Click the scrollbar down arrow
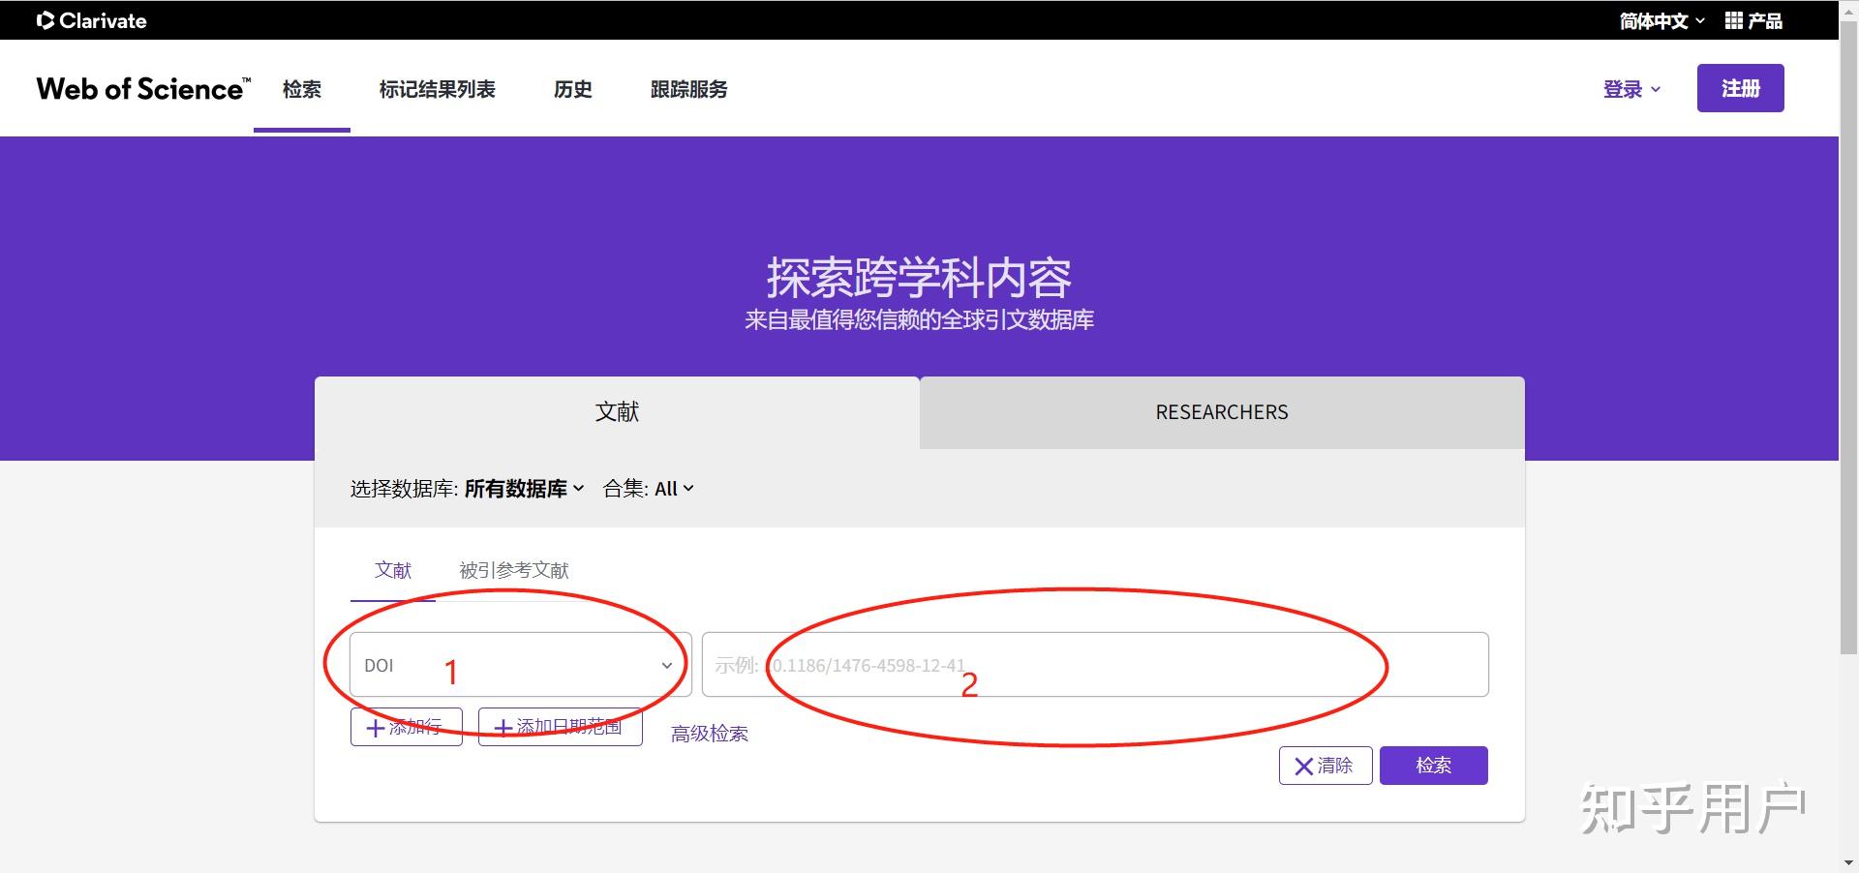 click(x=1847, y=864)
